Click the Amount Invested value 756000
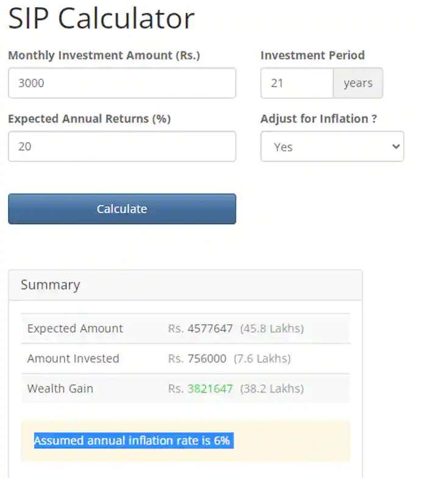 point(207,358)
